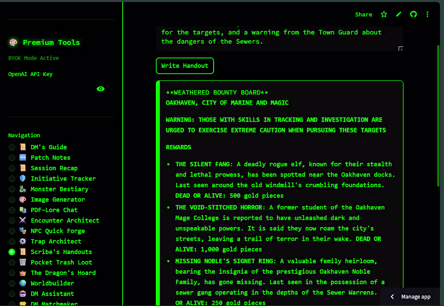This screenshot has width=444, height=306.
Task: Toggle OpenAI API key visibility with the eye icon
Action: click(x=101, y=89)
